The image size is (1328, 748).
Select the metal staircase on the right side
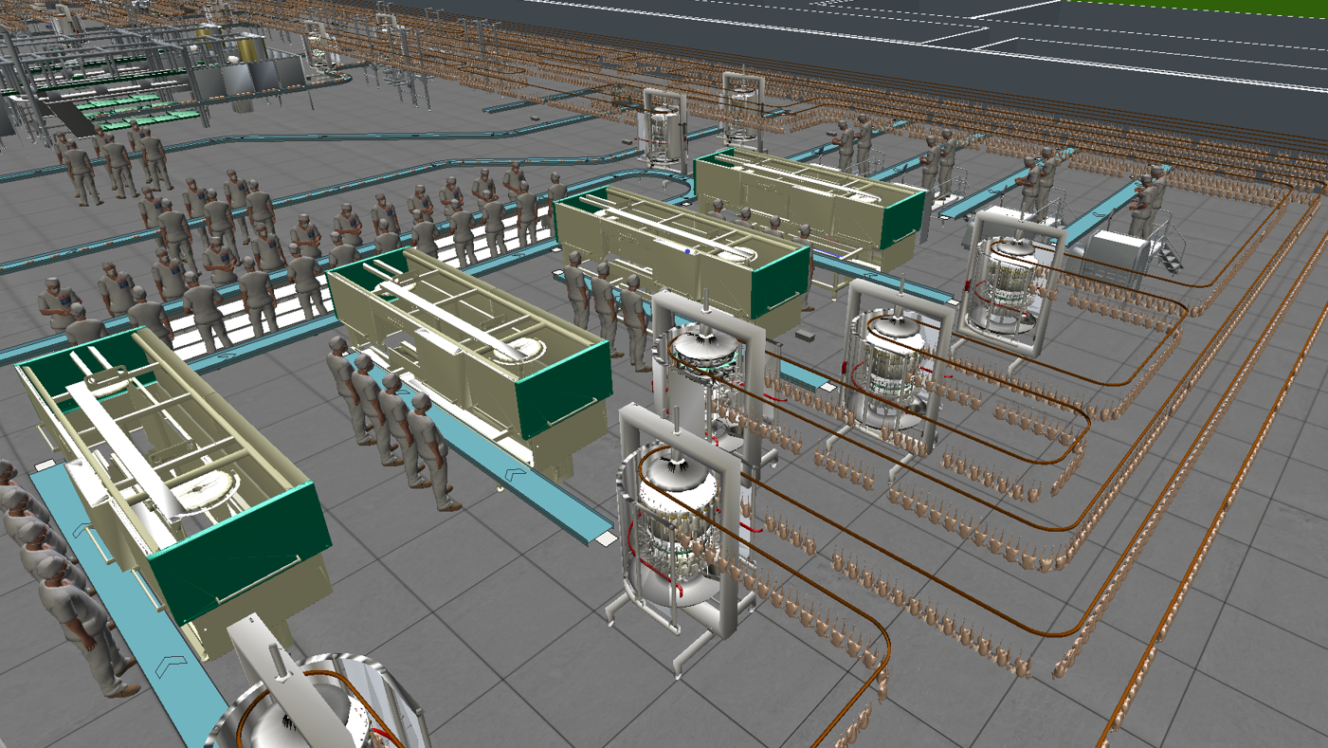[x=1171, y=248]
